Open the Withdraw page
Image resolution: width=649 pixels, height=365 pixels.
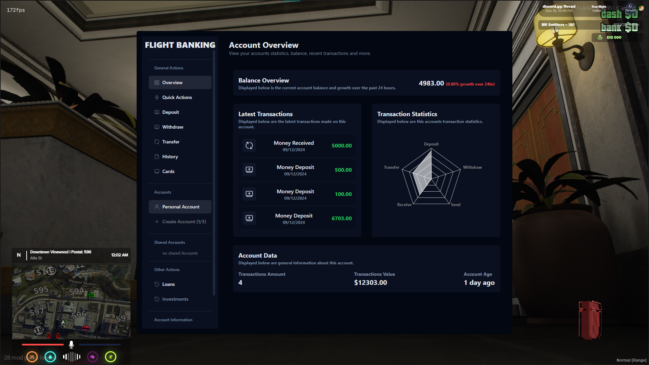172,127
